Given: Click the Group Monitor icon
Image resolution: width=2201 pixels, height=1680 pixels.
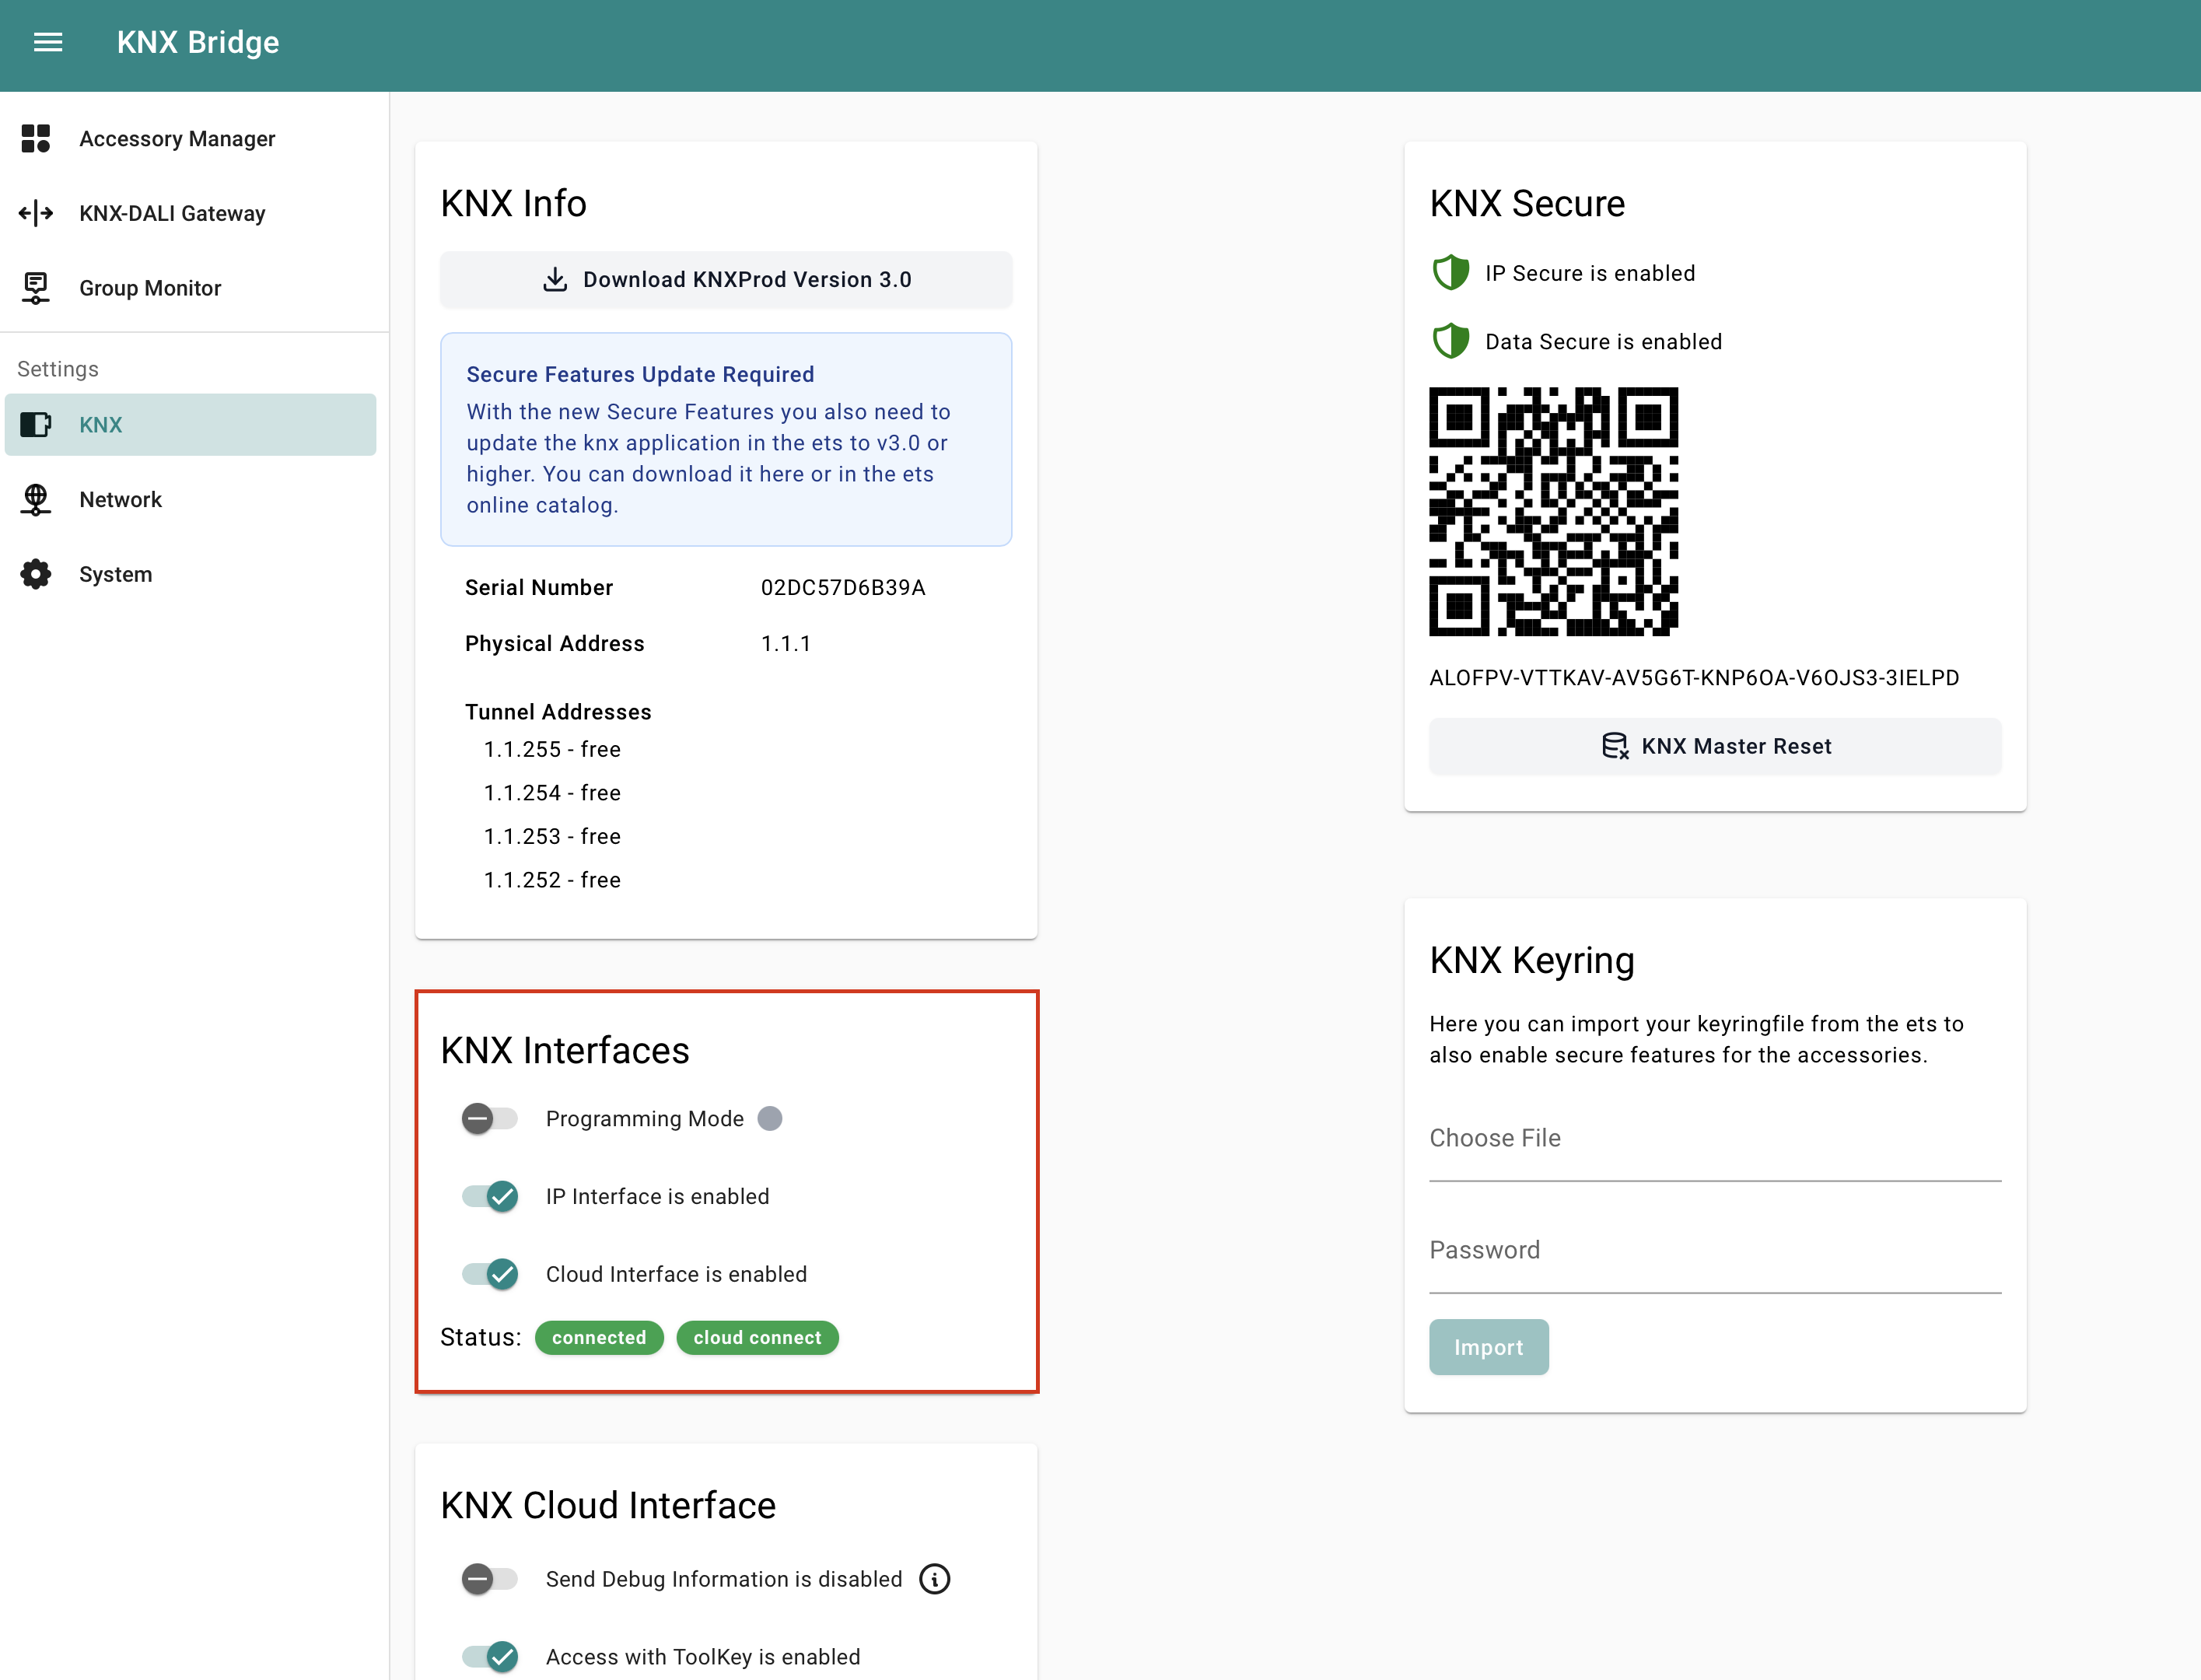Looking at the screenshot, I should pos(36,288).
